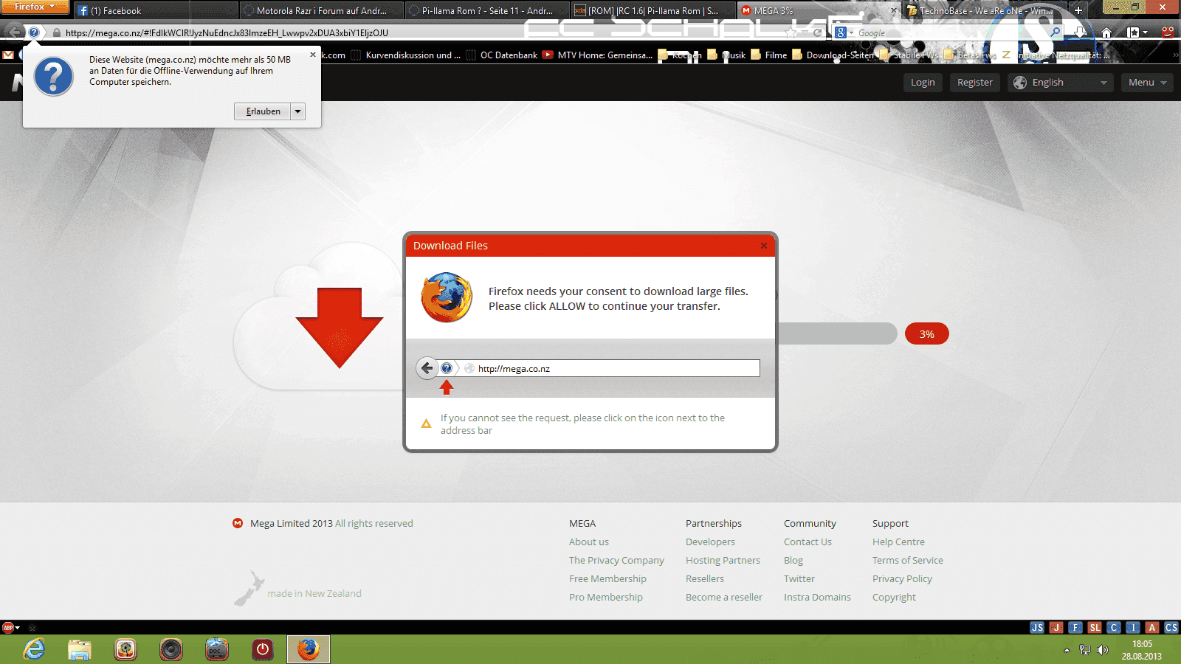
Task: Click the CS toggle in add-on bar
Action: pos(1171,628)
